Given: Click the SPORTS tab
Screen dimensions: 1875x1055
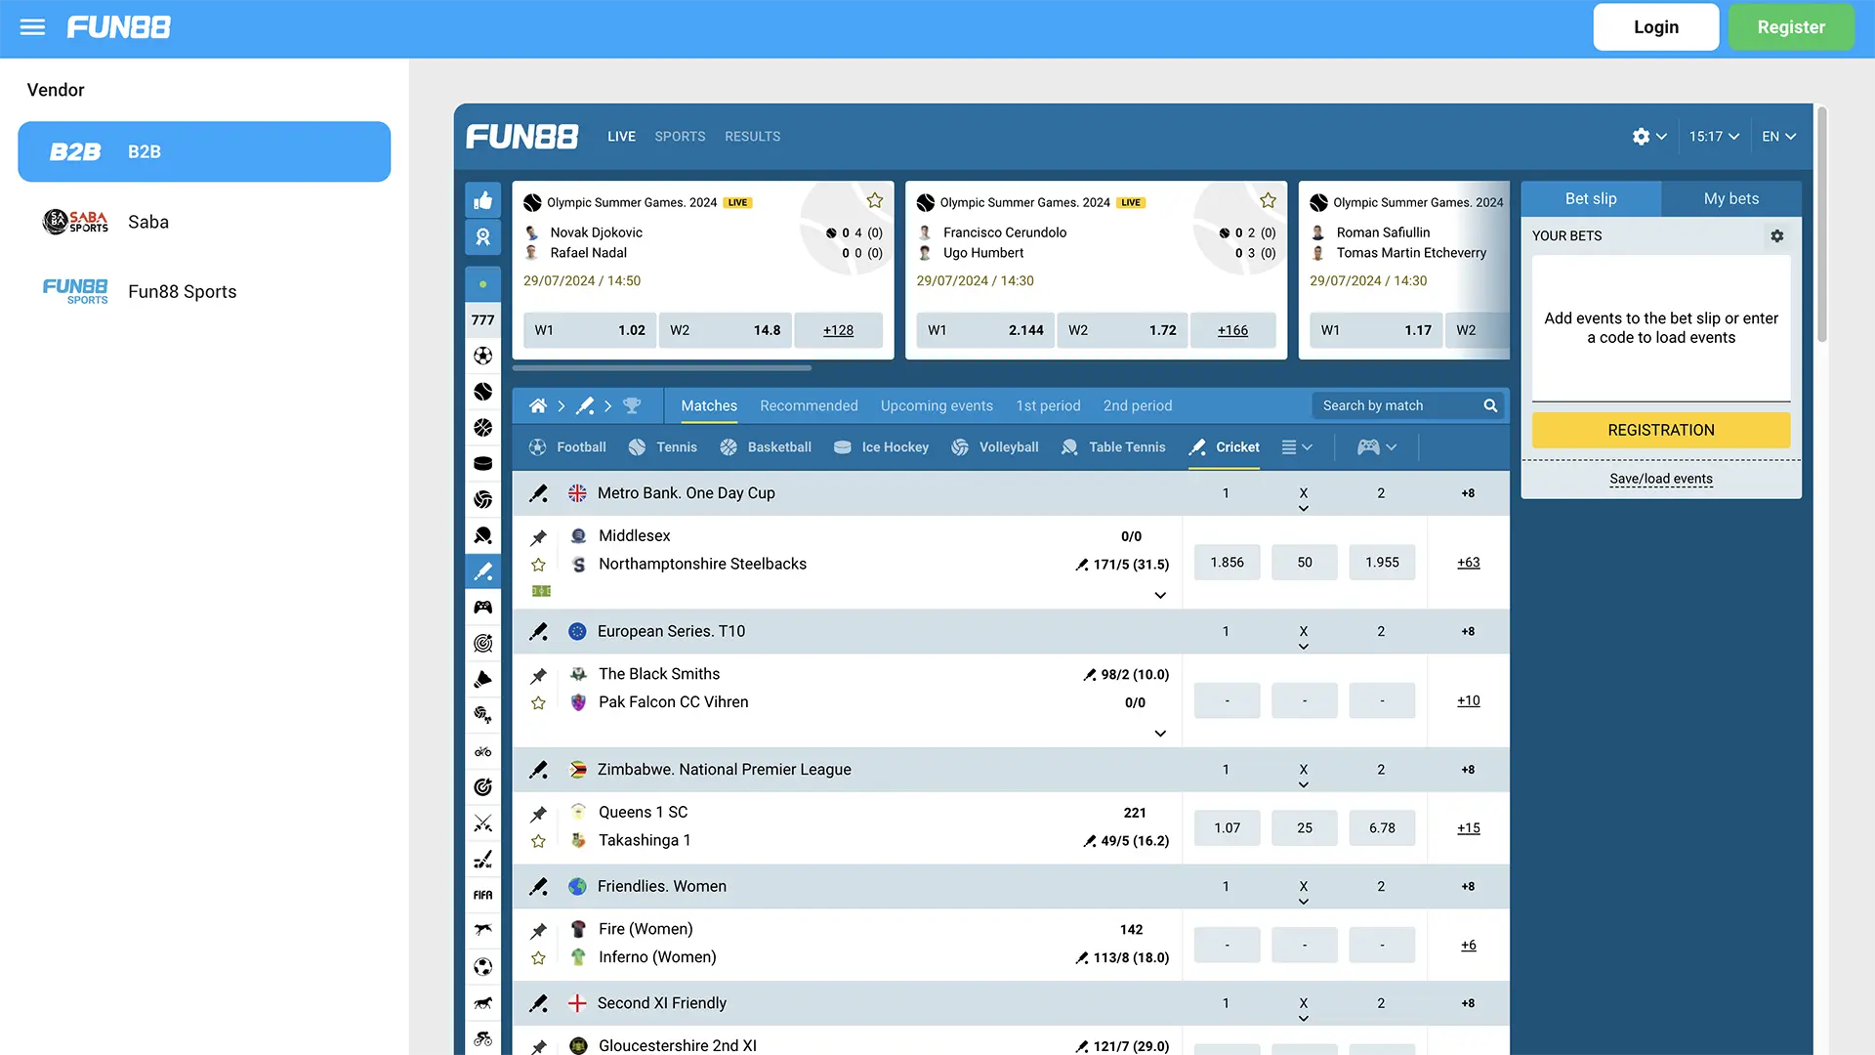Looking at the screenshot, I should [679, 135].
